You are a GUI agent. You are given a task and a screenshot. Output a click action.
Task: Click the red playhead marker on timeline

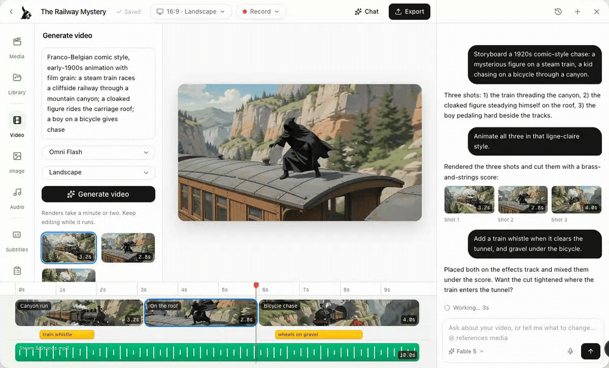tap(256, 286)
